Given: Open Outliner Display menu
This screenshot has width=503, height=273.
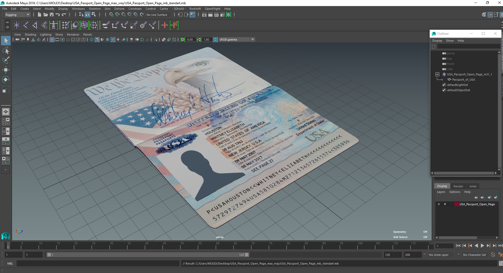Looking at the screenshot, I should pyautogui.click(x=437, y=41).
